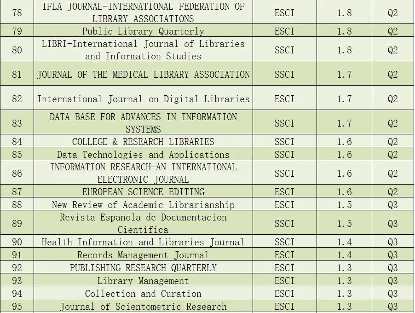Click Q2 in row 83
The image size is (415, 313).
coord(393,123)
